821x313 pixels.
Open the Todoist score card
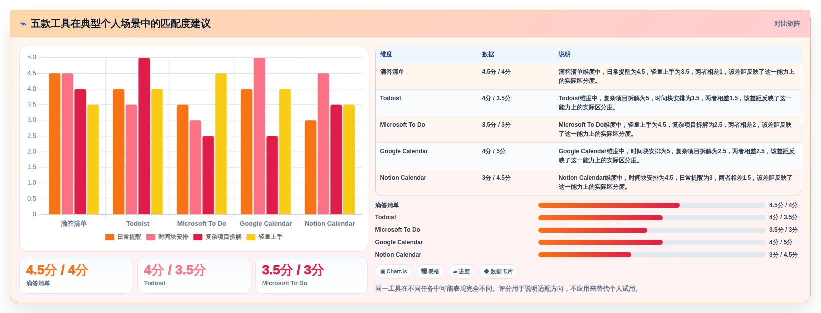coord(194,275)
